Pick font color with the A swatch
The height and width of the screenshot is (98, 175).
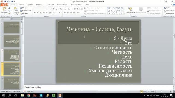click(59, 13)
